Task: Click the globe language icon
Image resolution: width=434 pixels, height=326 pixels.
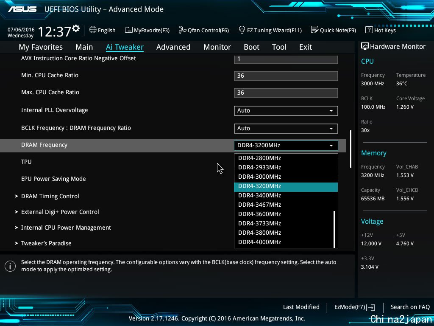Action: 93,30
